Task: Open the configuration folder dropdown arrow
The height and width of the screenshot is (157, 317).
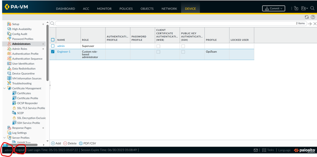Action: (x=307, y=8)
